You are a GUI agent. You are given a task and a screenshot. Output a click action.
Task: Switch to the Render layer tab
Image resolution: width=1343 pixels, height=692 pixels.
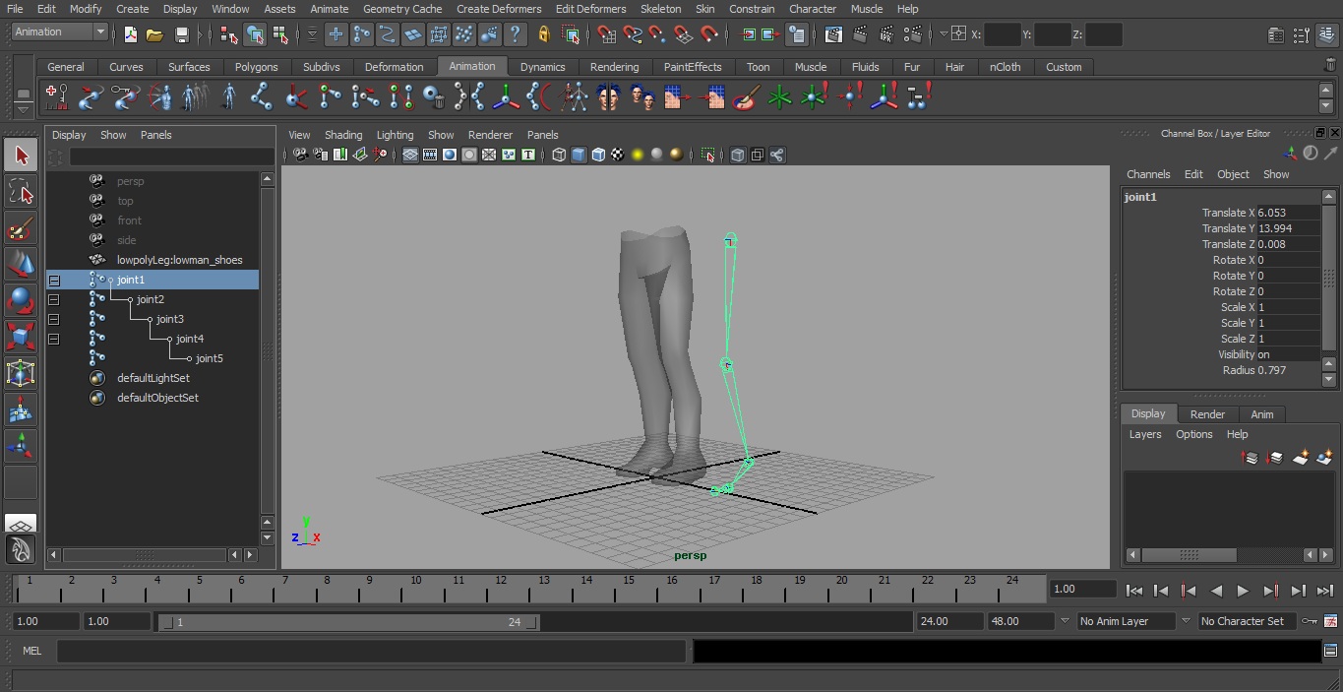click(x=1207, y=414)
